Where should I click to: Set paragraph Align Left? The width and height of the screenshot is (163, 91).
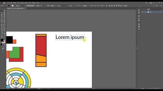pyautogui.click(x=89, y=6)
